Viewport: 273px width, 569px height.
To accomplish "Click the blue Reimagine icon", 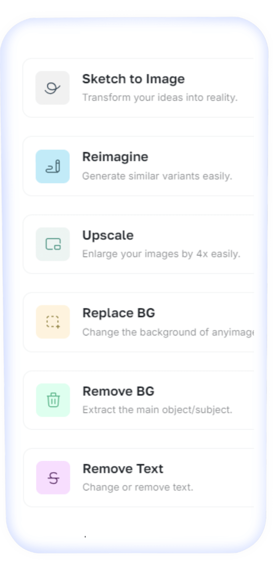I will 53,166.
